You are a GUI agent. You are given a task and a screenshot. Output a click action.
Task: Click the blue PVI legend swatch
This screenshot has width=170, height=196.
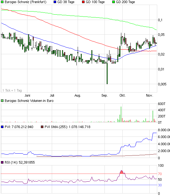pyautogui.click(x=2, y=127)
